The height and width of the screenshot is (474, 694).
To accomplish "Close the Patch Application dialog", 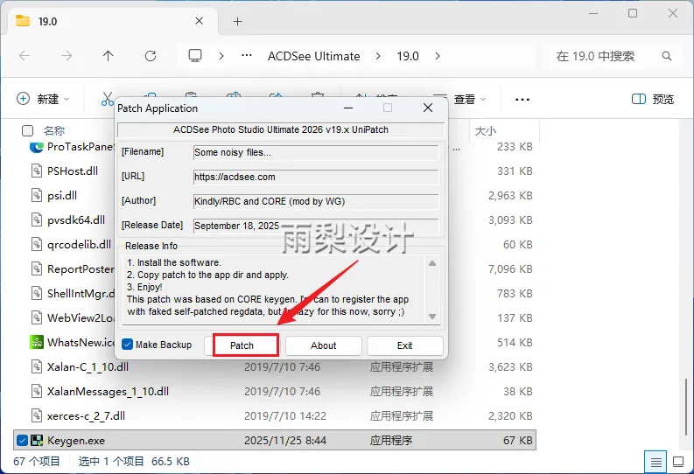I will pos(428,108).
